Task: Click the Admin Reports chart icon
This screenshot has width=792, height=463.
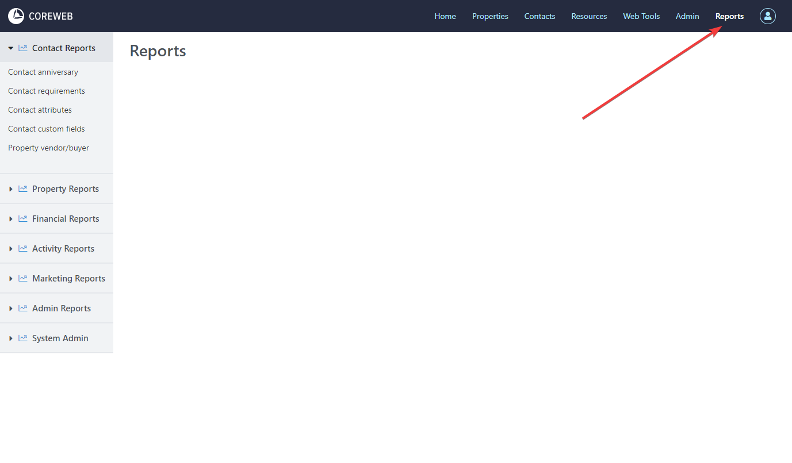Action: pyautogui.click(x=23, y=308)
